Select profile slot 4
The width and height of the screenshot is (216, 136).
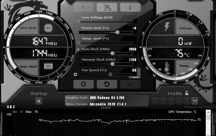179,101
